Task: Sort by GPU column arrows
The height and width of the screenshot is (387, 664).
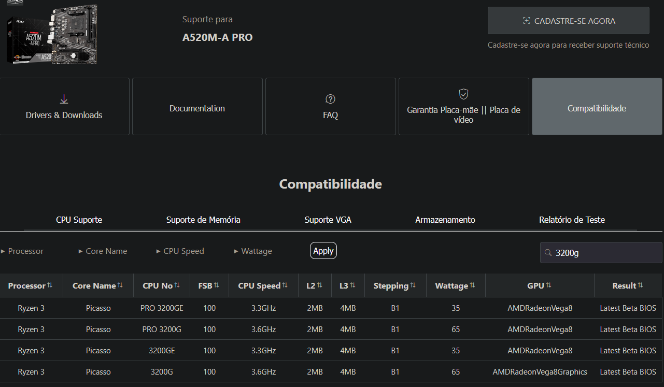Action: 549,285
